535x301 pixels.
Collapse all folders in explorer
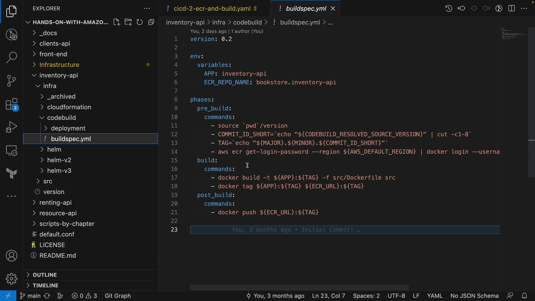coord(151,22)
